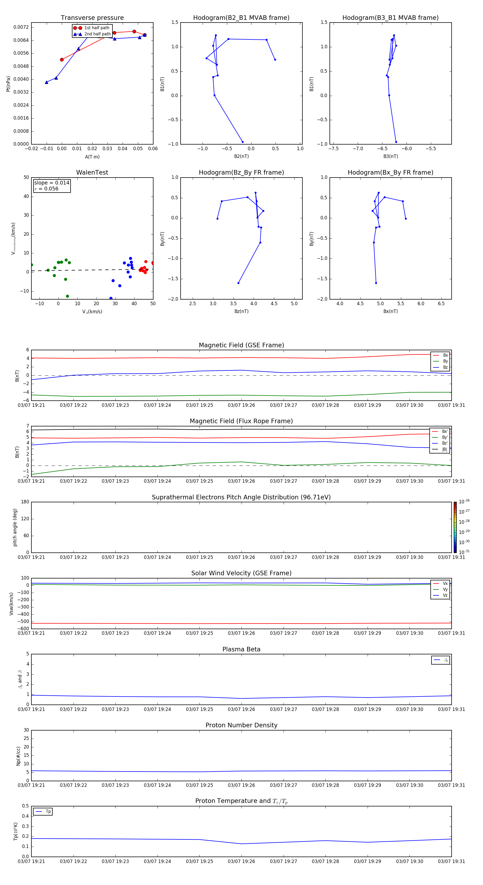Click 'pitch angle (deg)' axis label
The height and width of the screenshot is (885, 483).
pos(15,527)
